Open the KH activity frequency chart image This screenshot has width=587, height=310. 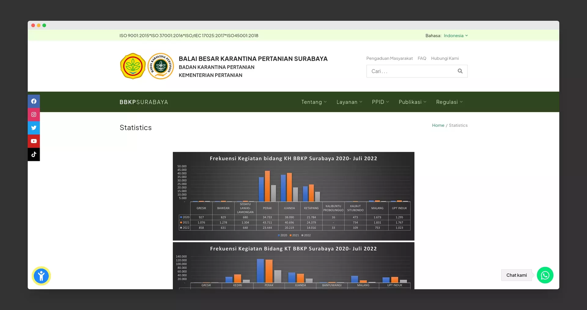(293, 196)
